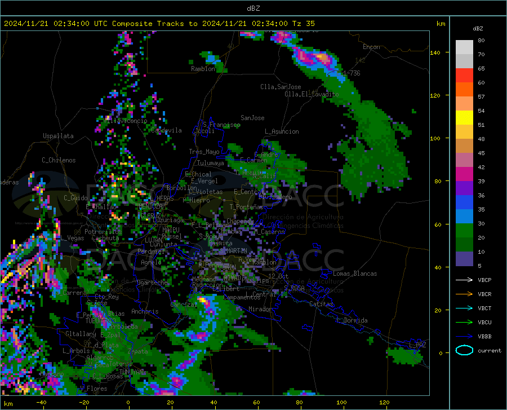This screenshot has width=507, height=410.
Task: Pick the light orange 54-57 dBZ swatch
Action: pyautogui.click(x=464, y=104)
